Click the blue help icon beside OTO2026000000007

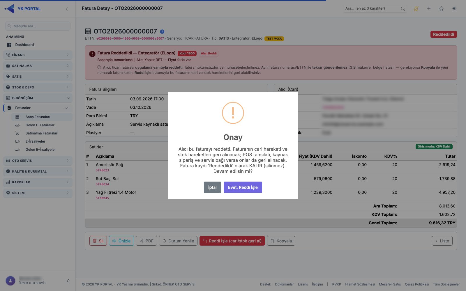(x=162, y=31)
